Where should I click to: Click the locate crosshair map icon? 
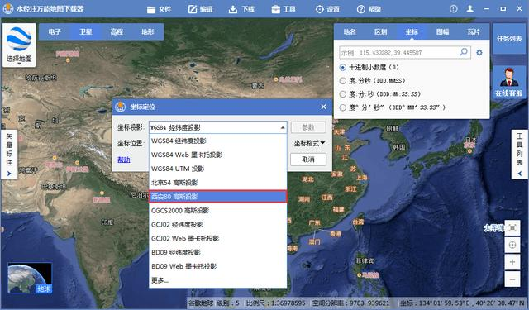point(512,246)
